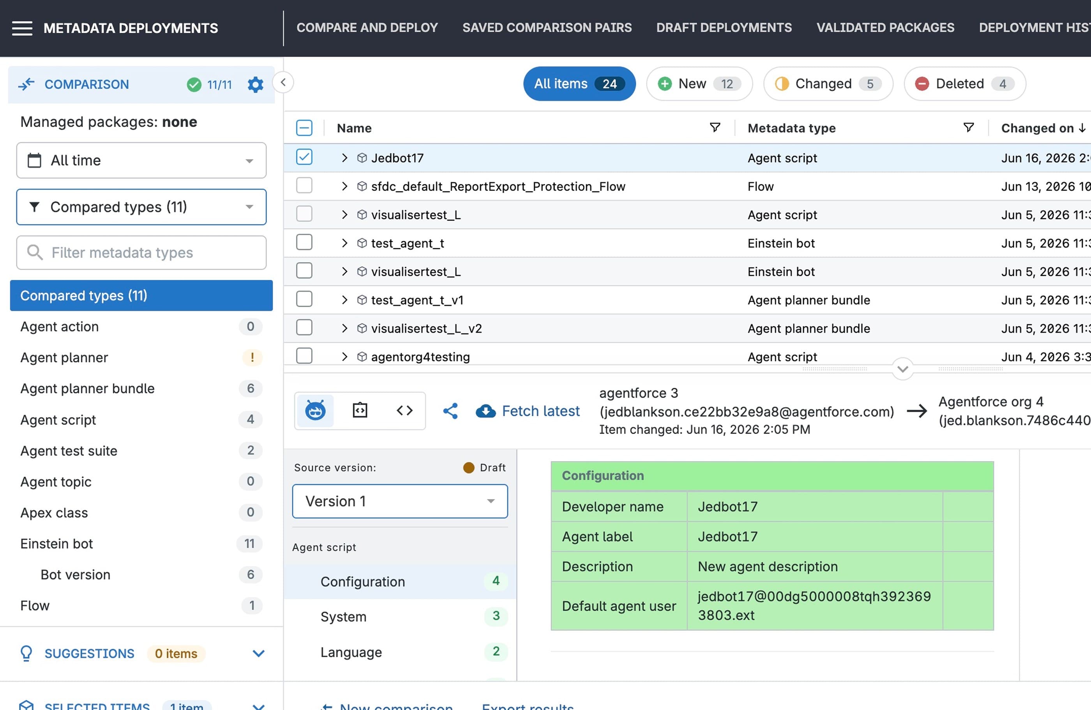Select the agent bot view icon
Image resolution: width=1091 pixels, height=710 pixels.
pyautogui.click(x=315, y=410)
